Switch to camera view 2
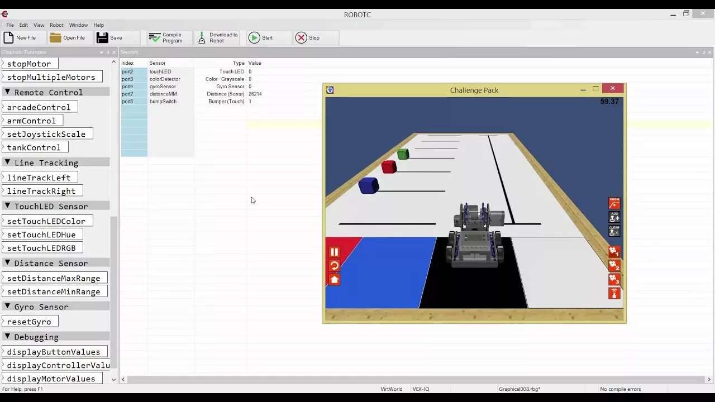Screen dimensions: 715x402 tap(614, 266)
